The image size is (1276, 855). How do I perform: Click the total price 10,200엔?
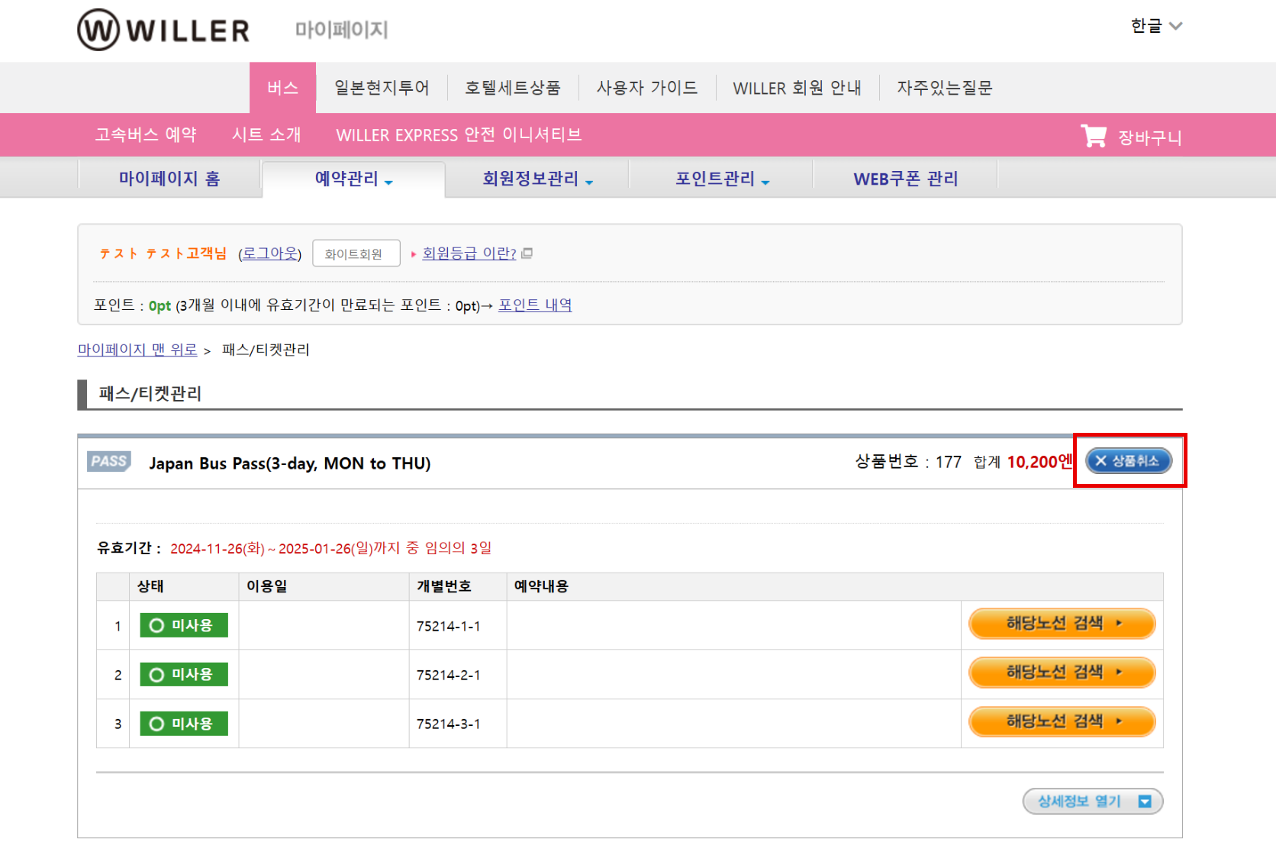[1039, 461]
